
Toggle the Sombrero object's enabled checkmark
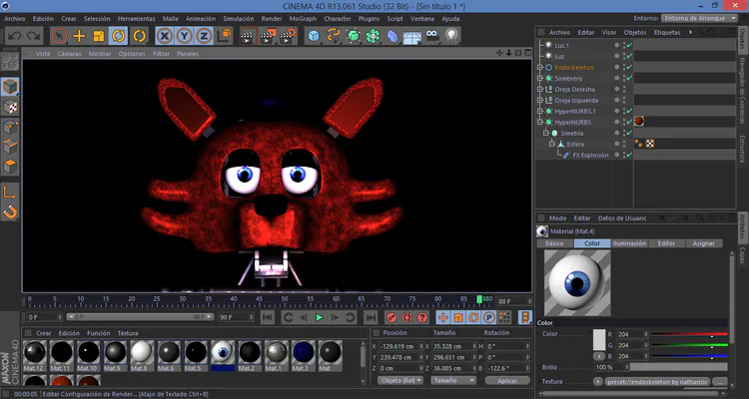[629, 78]
